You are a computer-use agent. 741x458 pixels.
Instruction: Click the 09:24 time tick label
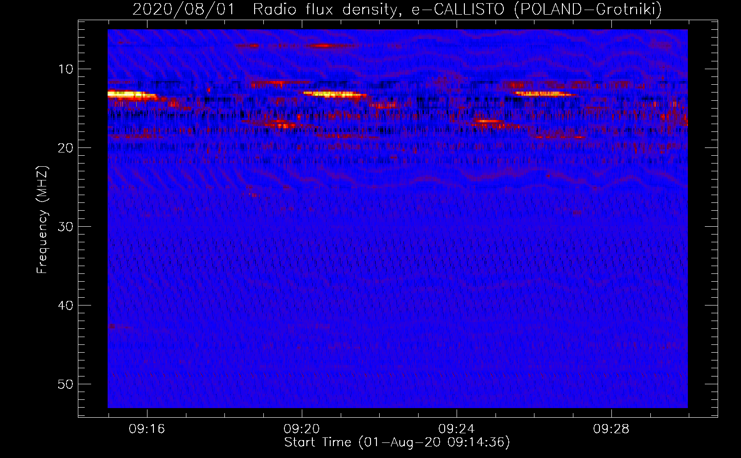[456, 429]
